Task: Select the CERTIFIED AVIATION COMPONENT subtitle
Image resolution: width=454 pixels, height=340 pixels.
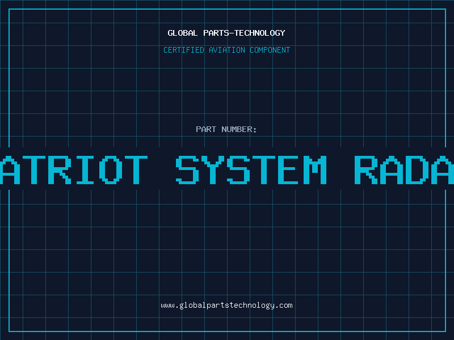Action: (x=226, y=50)
